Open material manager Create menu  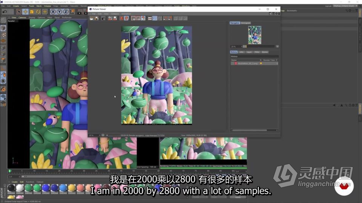15,182
